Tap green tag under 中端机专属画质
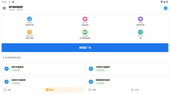Image resolution: width=170 pixels, height=95 pixels. 100,70
